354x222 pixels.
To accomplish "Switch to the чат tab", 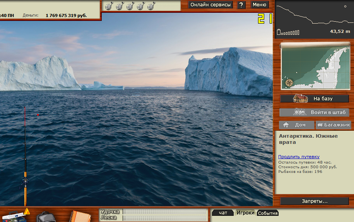I will pos(223,213).
